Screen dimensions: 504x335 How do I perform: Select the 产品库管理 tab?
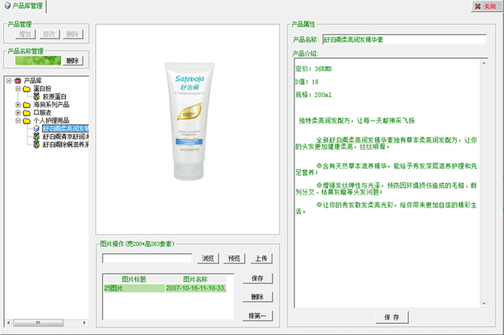(x=24, y=6)
